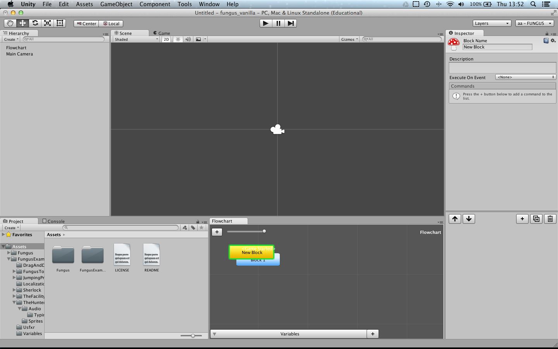
Task: Delete command with trash icon
Action: pos(550,219)
